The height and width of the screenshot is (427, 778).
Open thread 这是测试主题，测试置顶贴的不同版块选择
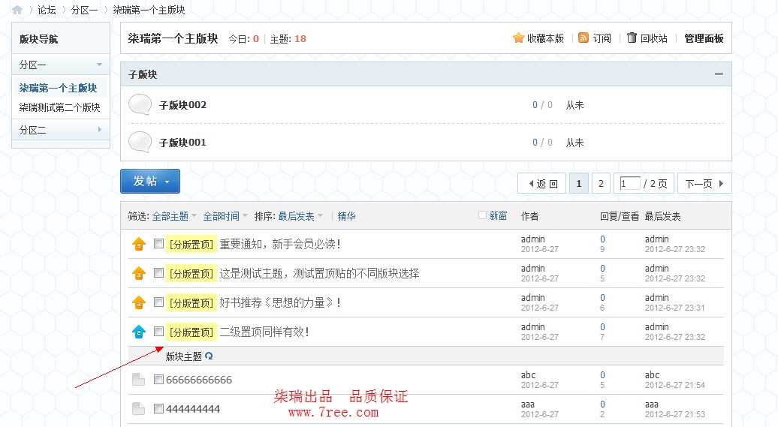[x=320, y=273]
